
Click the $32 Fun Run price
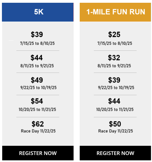tap(114, 58)
